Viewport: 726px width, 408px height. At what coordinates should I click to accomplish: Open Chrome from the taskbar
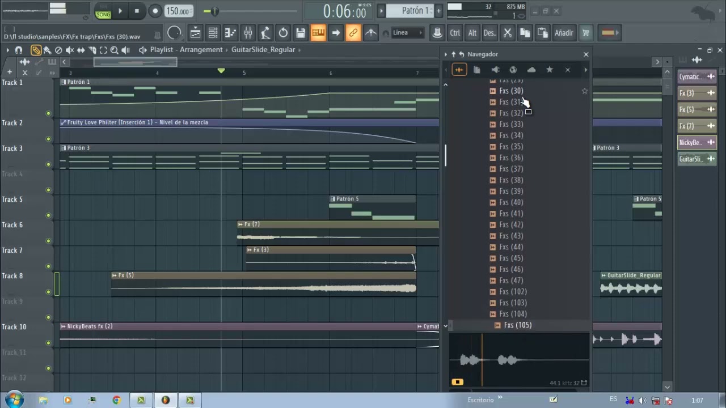(x=116, y=400)
